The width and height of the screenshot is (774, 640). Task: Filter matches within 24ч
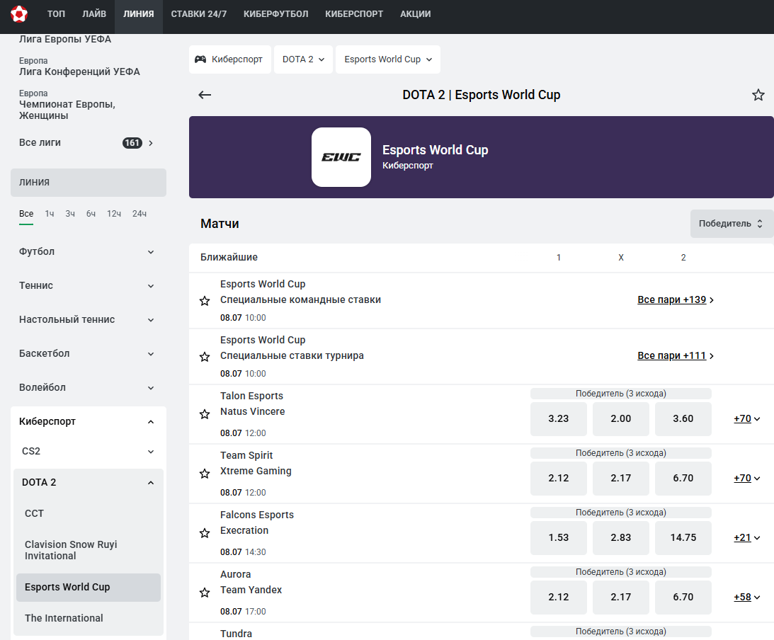(140, 214)
